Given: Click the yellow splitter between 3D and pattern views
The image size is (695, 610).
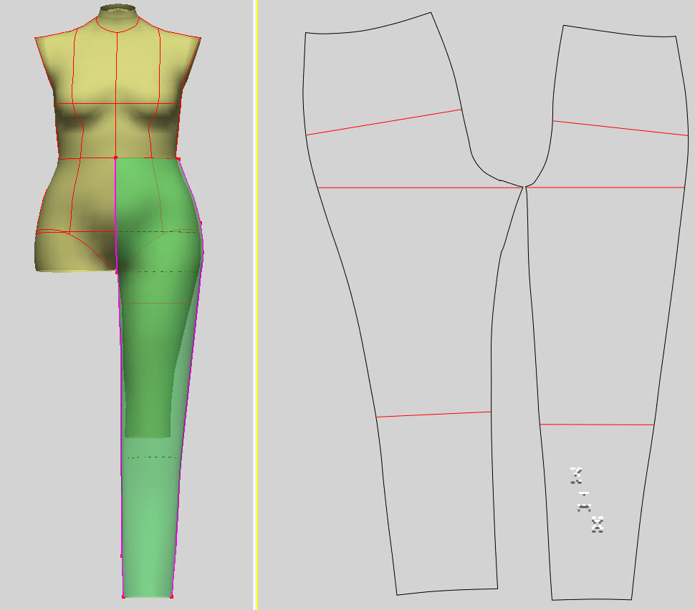Looking at the screenshot, I should [256, 305].
